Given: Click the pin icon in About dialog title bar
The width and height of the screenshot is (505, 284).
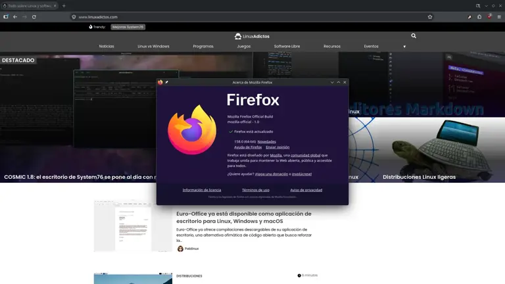Looking at the screenshot, I should tap(166, 82).
